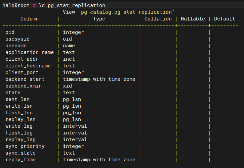Click the Nullable column header
244x168 pixels.
click(193, 19)
